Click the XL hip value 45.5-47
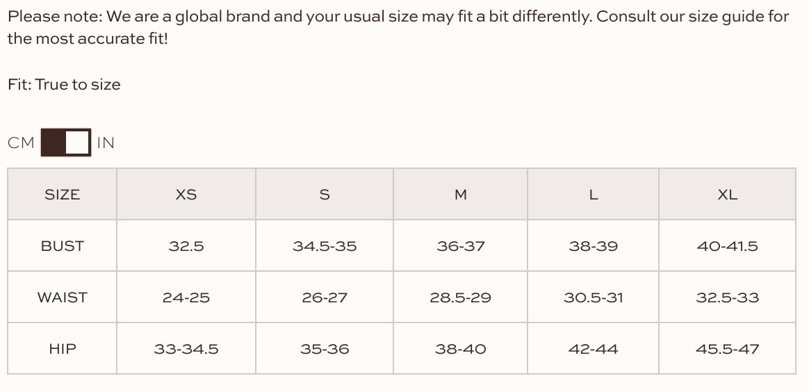 (x=727, y=349)
